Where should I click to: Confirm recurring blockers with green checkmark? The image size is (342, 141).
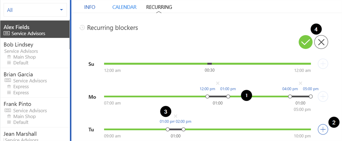[305, 42]
